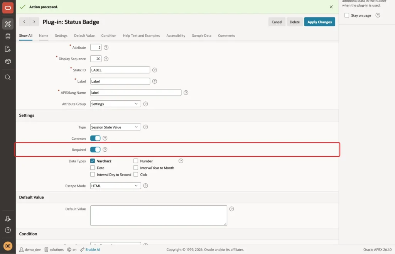Viewport: 395px width, 254px height.
Task: Click into the APEXlang Name field
Action: pos(136,93)
